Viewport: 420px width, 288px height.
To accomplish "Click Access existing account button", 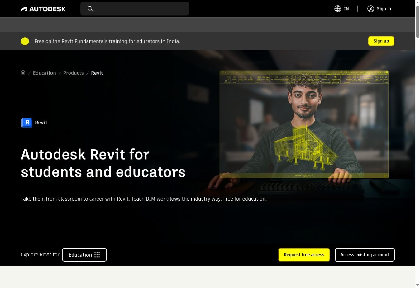I will pyautogui.click(x=365, y=255).
